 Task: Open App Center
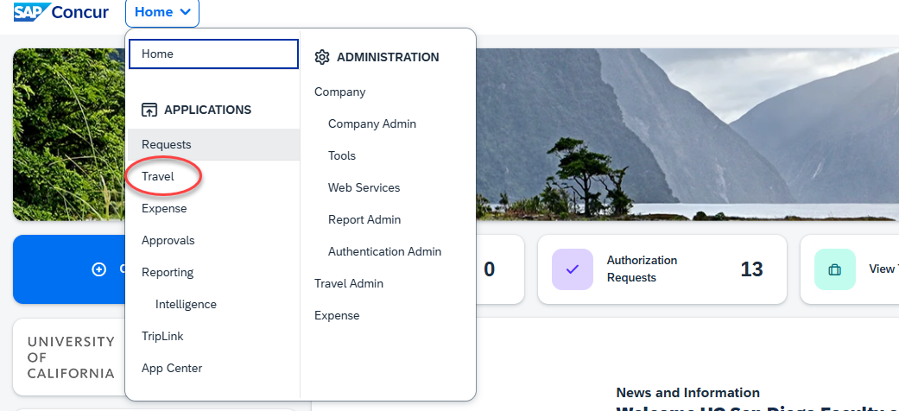point(172,368)
